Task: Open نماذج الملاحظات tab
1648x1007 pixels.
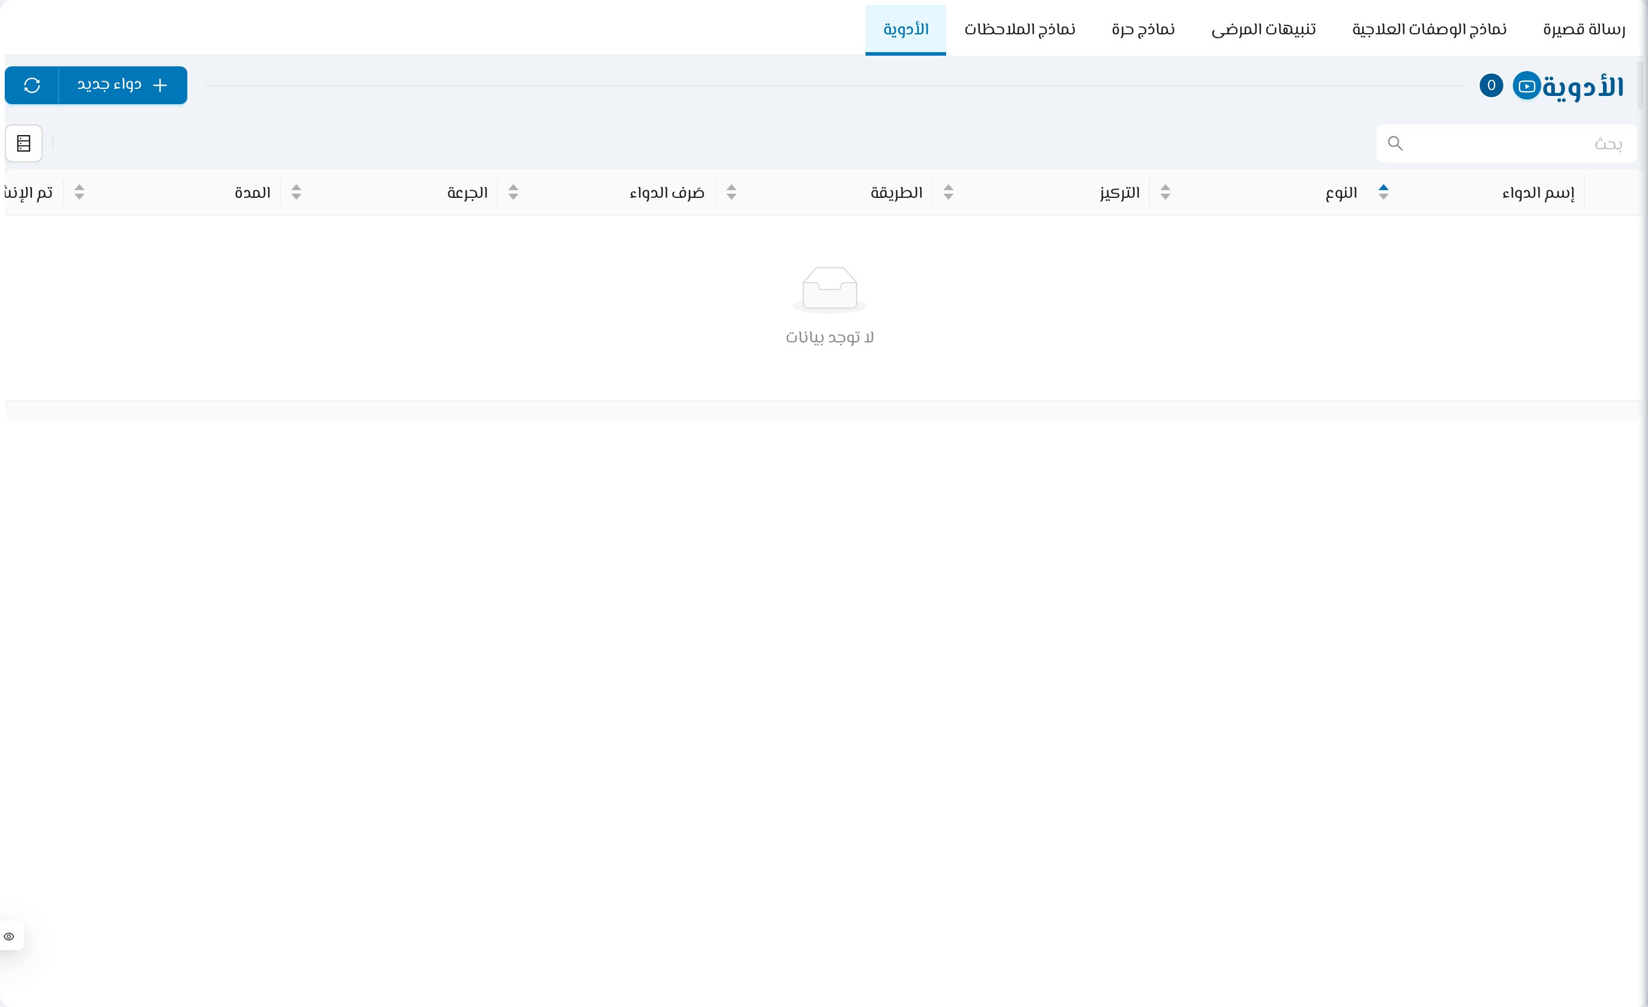Action: [1020, 30]
